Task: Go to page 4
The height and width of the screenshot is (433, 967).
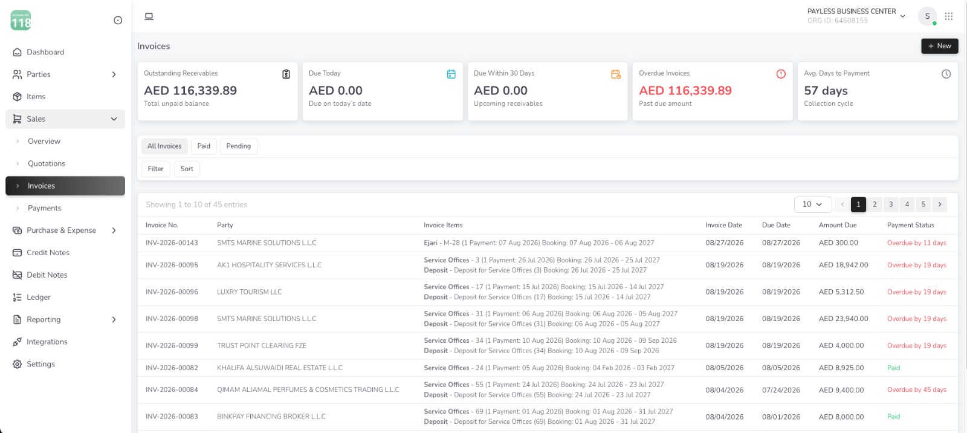Action: point(907,204)
